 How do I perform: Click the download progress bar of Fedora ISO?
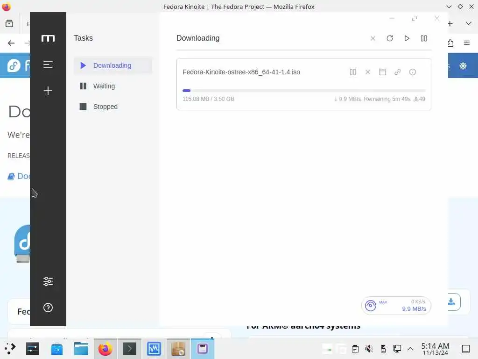303,91
